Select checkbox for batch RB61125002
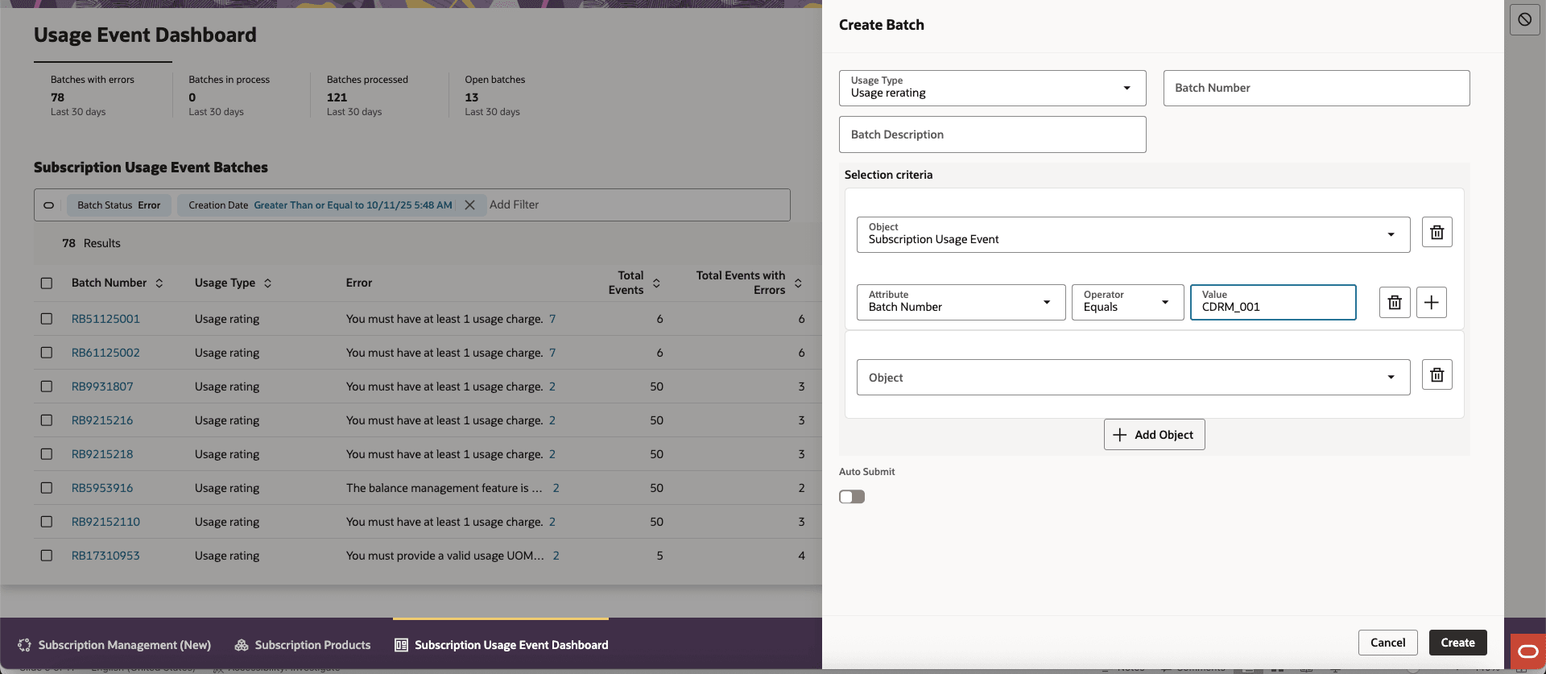 pos(47,353)
